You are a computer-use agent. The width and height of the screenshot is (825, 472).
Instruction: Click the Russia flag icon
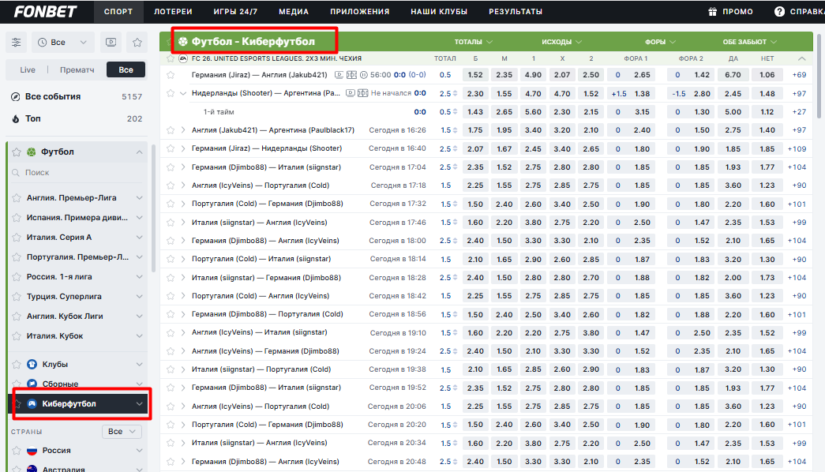pyautogui.click(x=32, y=451)
